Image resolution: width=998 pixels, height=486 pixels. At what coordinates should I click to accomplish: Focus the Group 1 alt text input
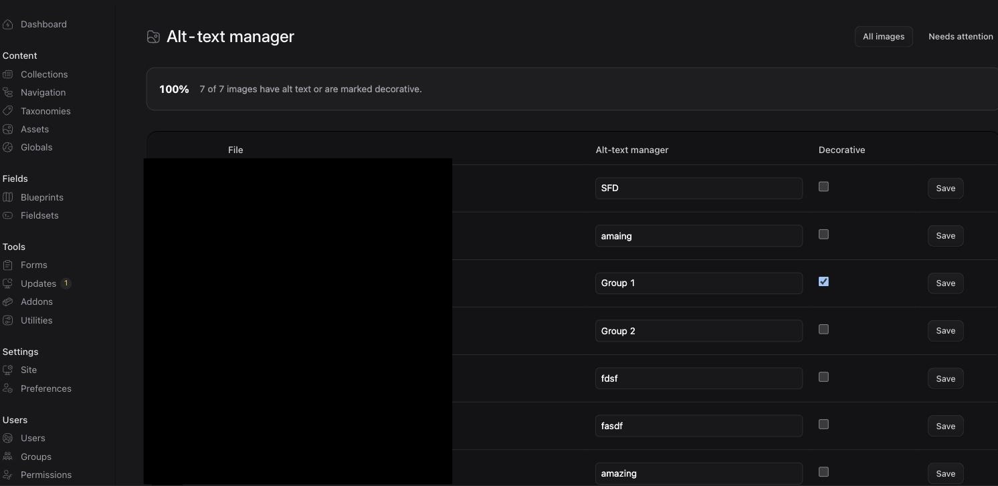[699, 283]
